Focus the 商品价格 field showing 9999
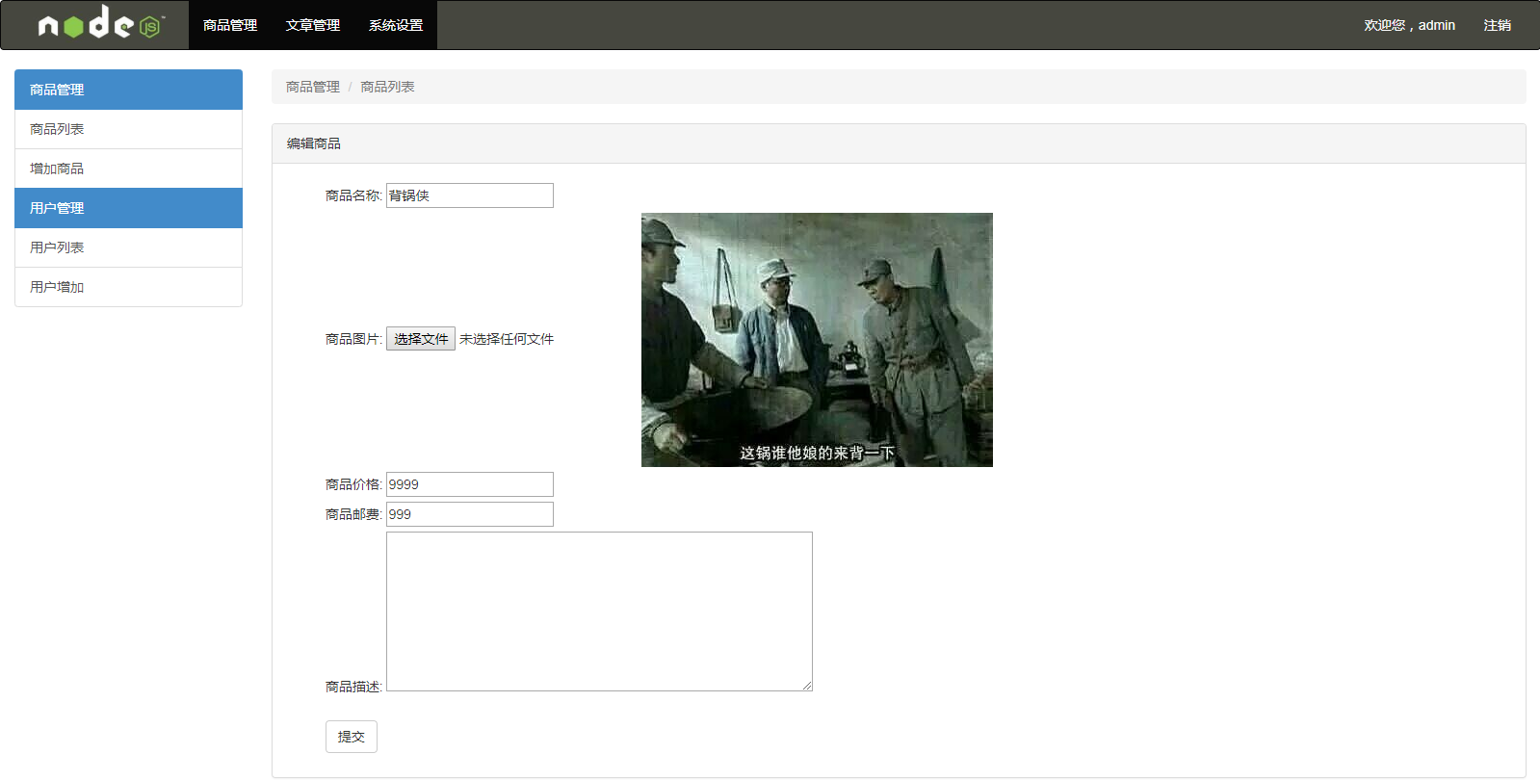This screenshot has width=1540, height=780. 470,484
